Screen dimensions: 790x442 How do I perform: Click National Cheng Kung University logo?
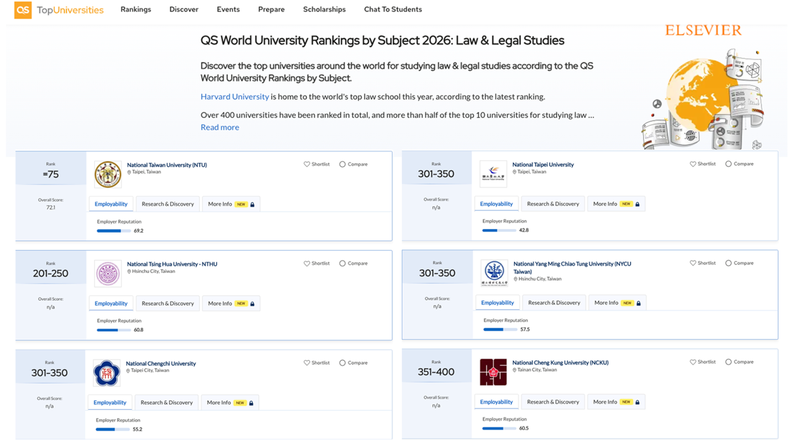[x=493, y=372]
